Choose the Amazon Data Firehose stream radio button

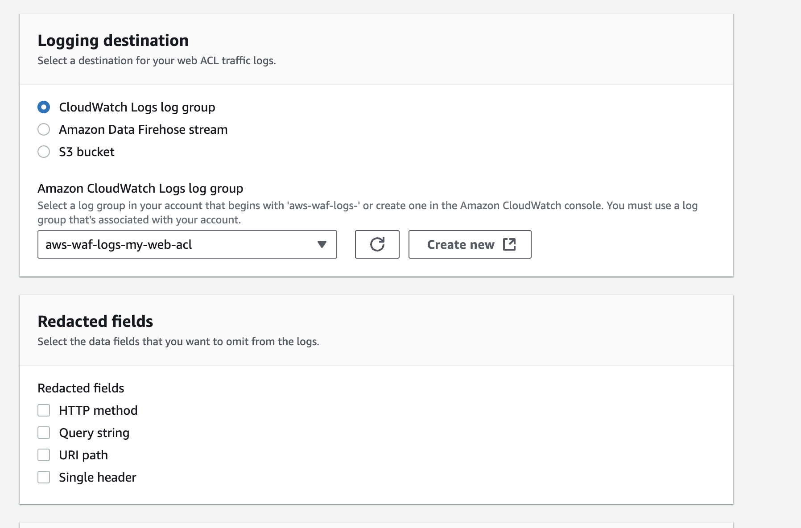pyautogui.click(x=44, y=130)
